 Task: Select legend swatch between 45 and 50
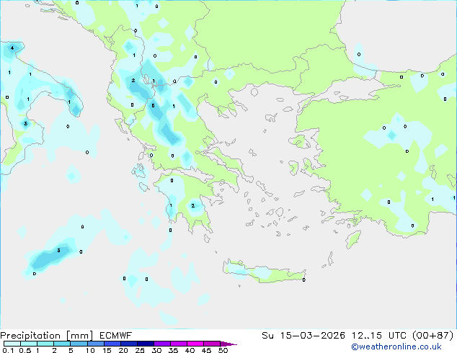coord(212,344)
